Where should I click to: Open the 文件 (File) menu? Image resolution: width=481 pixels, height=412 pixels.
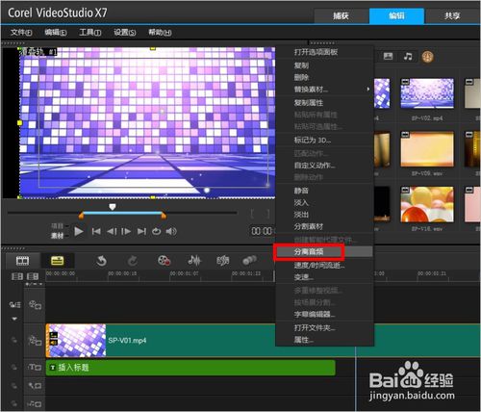point(21,33)
